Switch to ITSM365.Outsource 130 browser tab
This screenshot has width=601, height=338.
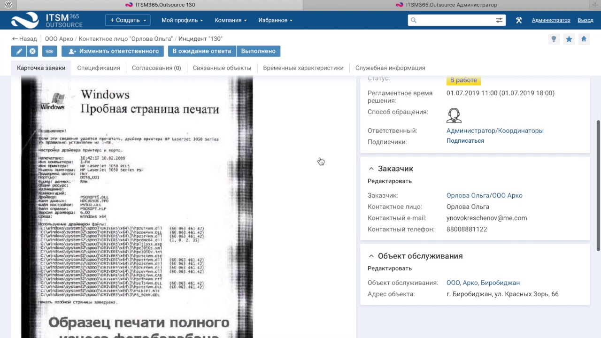(x=160, y=5)
